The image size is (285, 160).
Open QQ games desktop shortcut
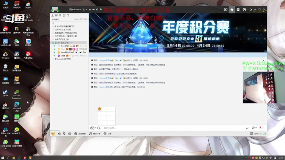(x=28, y=5)
